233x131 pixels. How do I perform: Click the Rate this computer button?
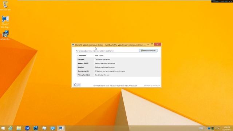click(x=148, y=51)
